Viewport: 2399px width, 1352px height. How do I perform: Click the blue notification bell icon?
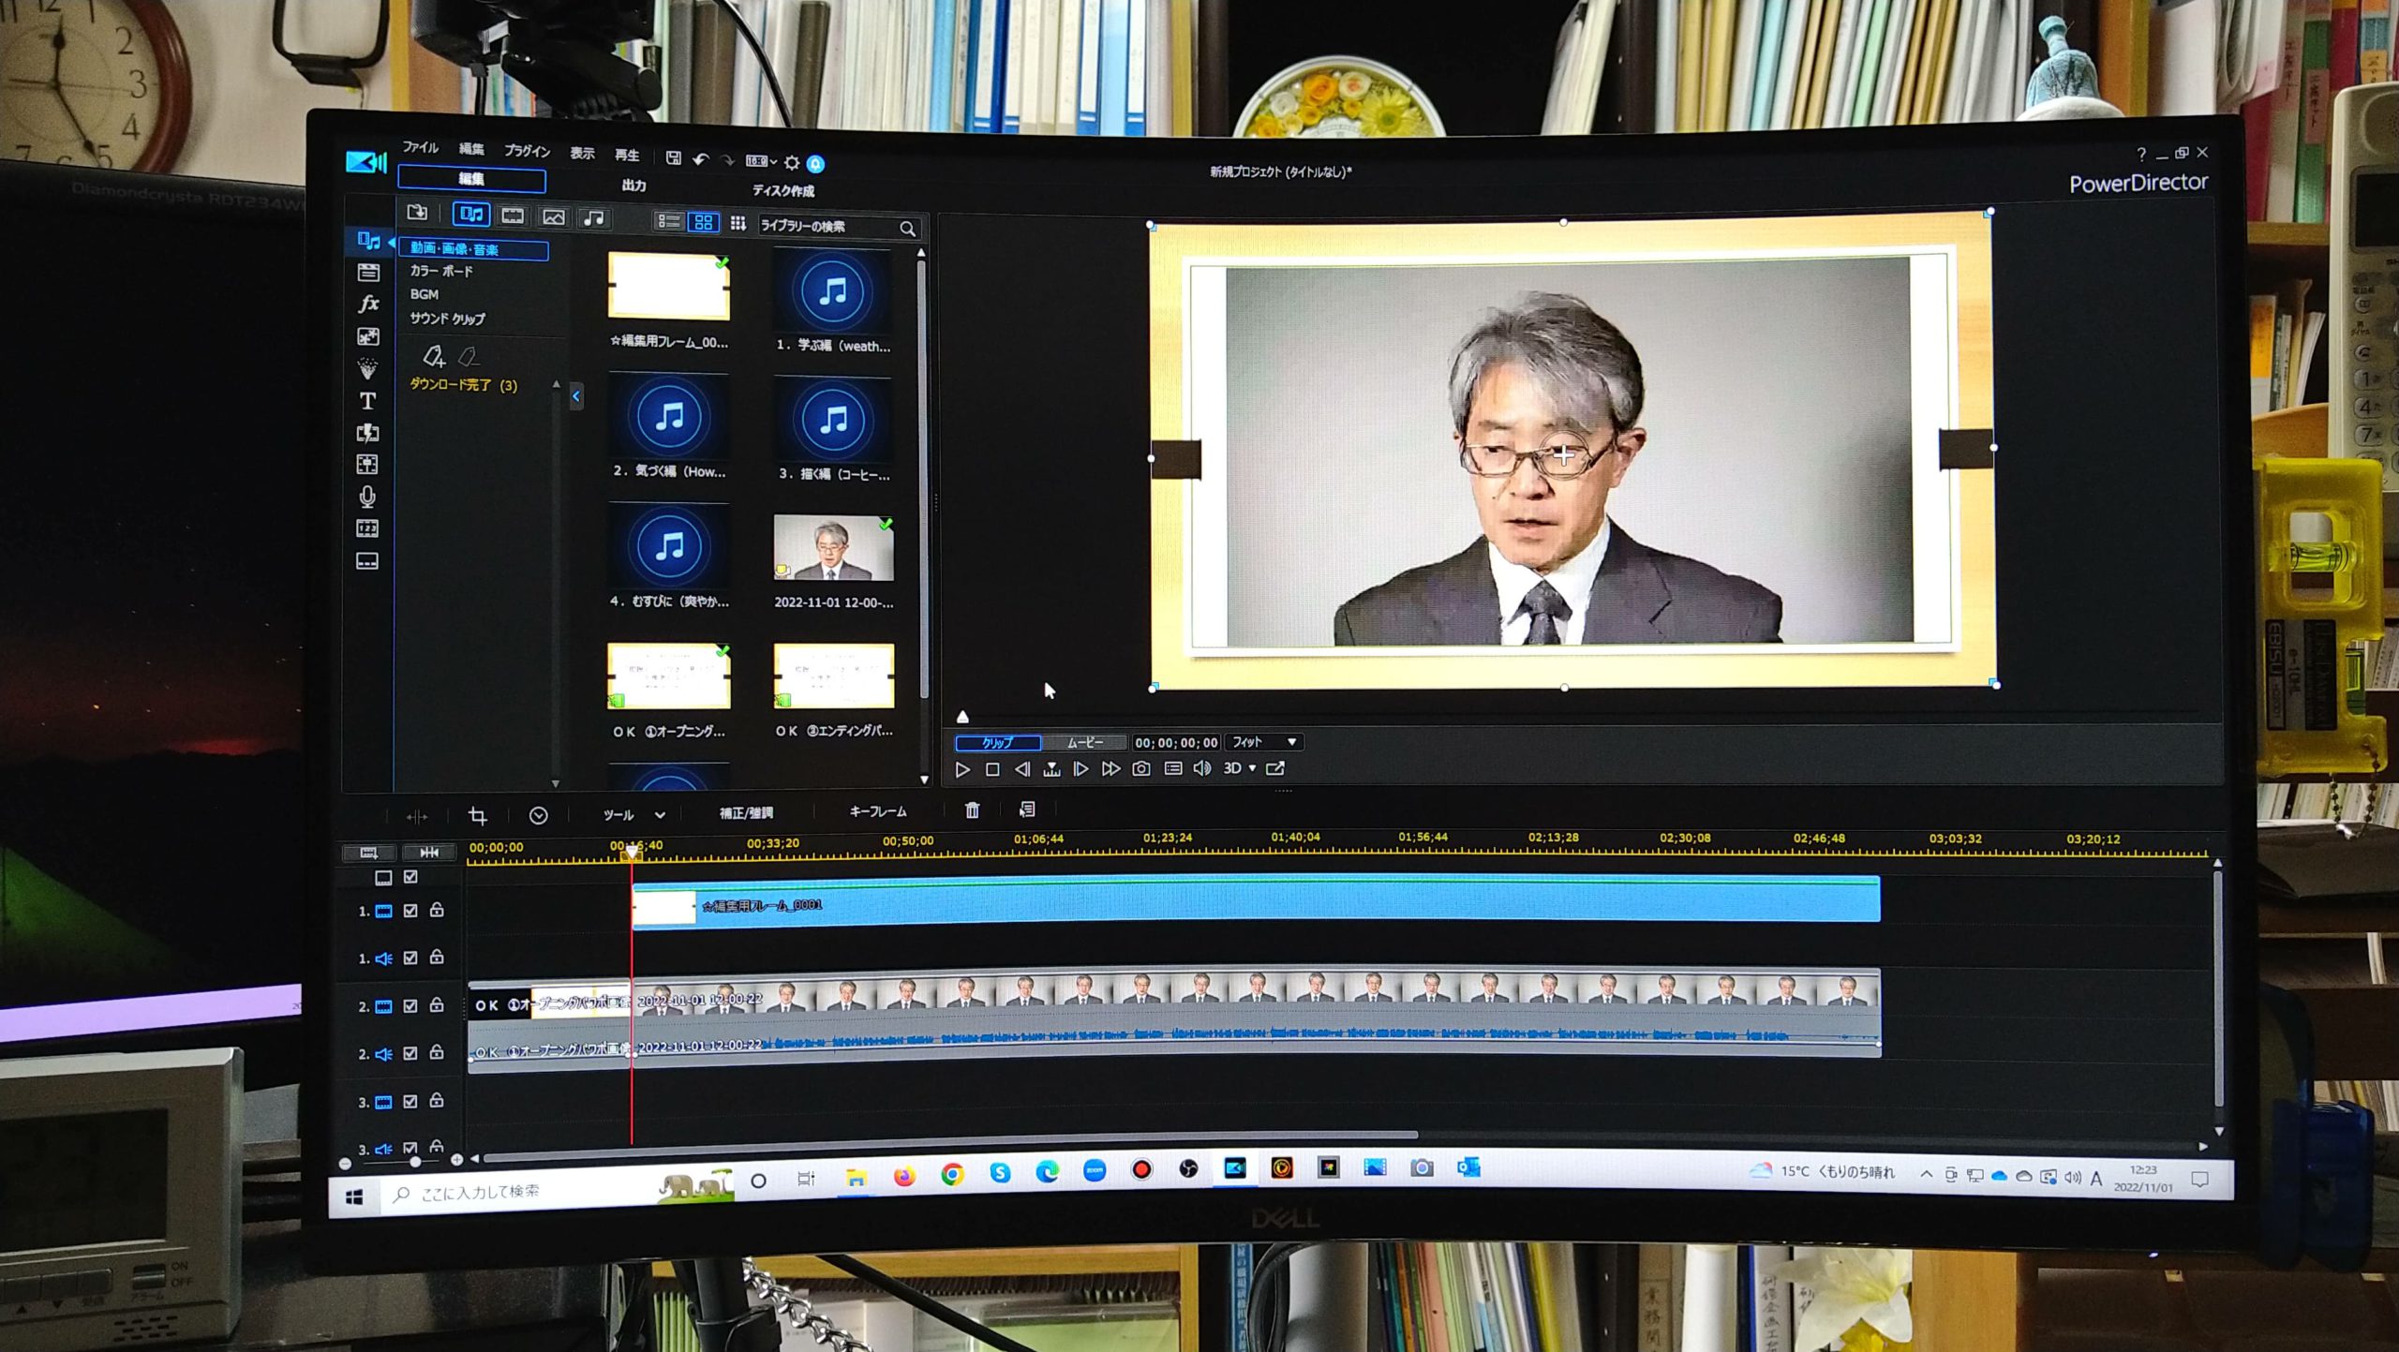(816, 164)
